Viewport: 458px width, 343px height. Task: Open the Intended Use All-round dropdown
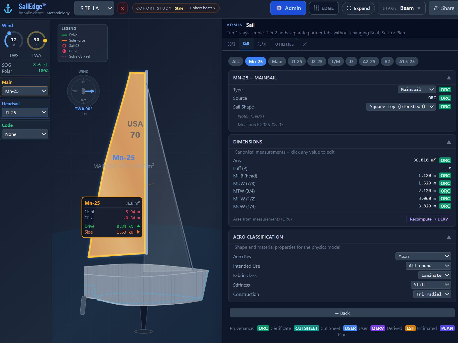click(x=428, y=266)
